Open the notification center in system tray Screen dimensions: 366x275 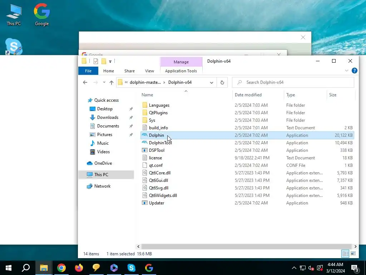[355, 268]
